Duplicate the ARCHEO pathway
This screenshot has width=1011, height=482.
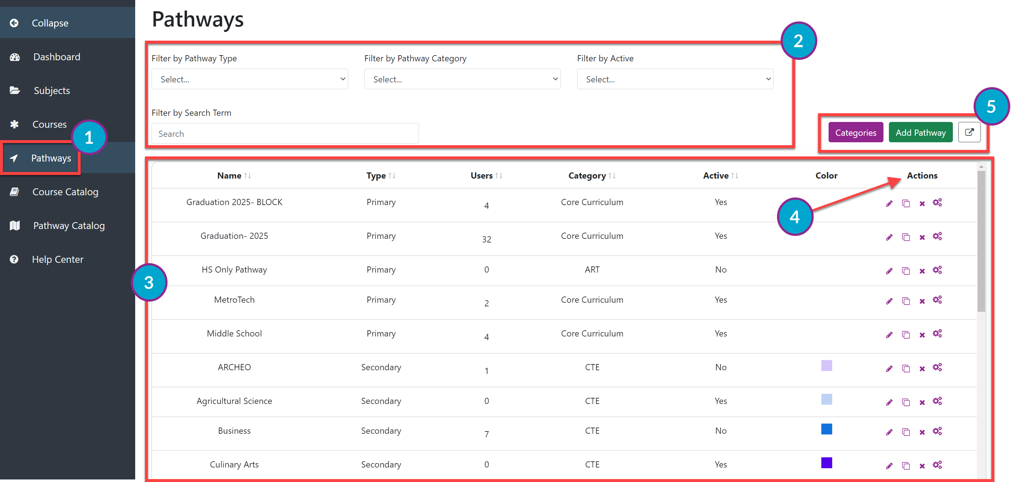coord(906,368)
